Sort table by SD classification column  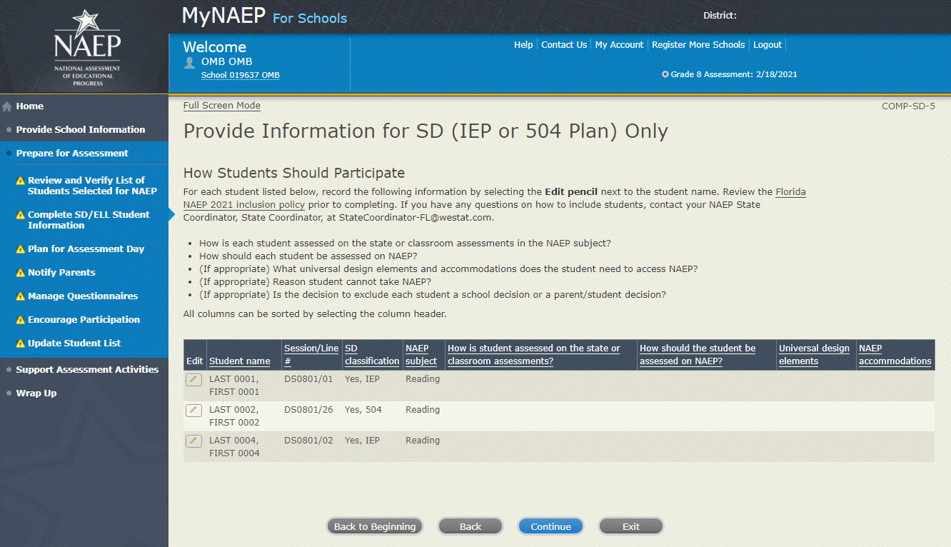tap(371, 355)
